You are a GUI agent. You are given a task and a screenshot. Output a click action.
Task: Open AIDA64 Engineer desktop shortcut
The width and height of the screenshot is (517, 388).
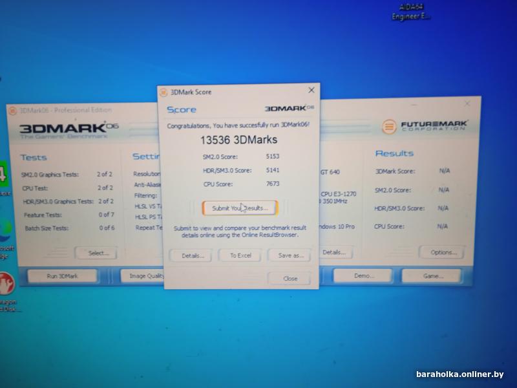coord(411,12)
